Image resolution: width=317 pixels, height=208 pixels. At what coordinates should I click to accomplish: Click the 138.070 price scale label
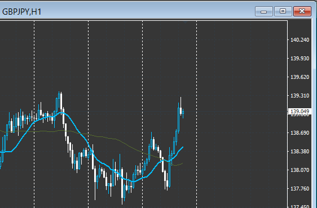tap(300, 170)
